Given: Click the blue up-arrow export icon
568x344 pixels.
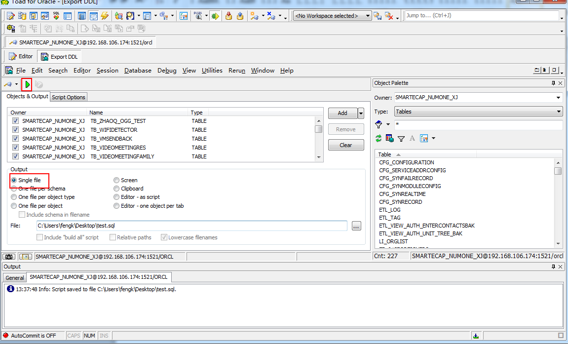Looking at the screenshot, I should [x=240, y=16].
